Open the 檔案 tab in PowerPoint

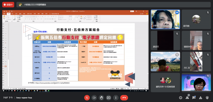4,14
